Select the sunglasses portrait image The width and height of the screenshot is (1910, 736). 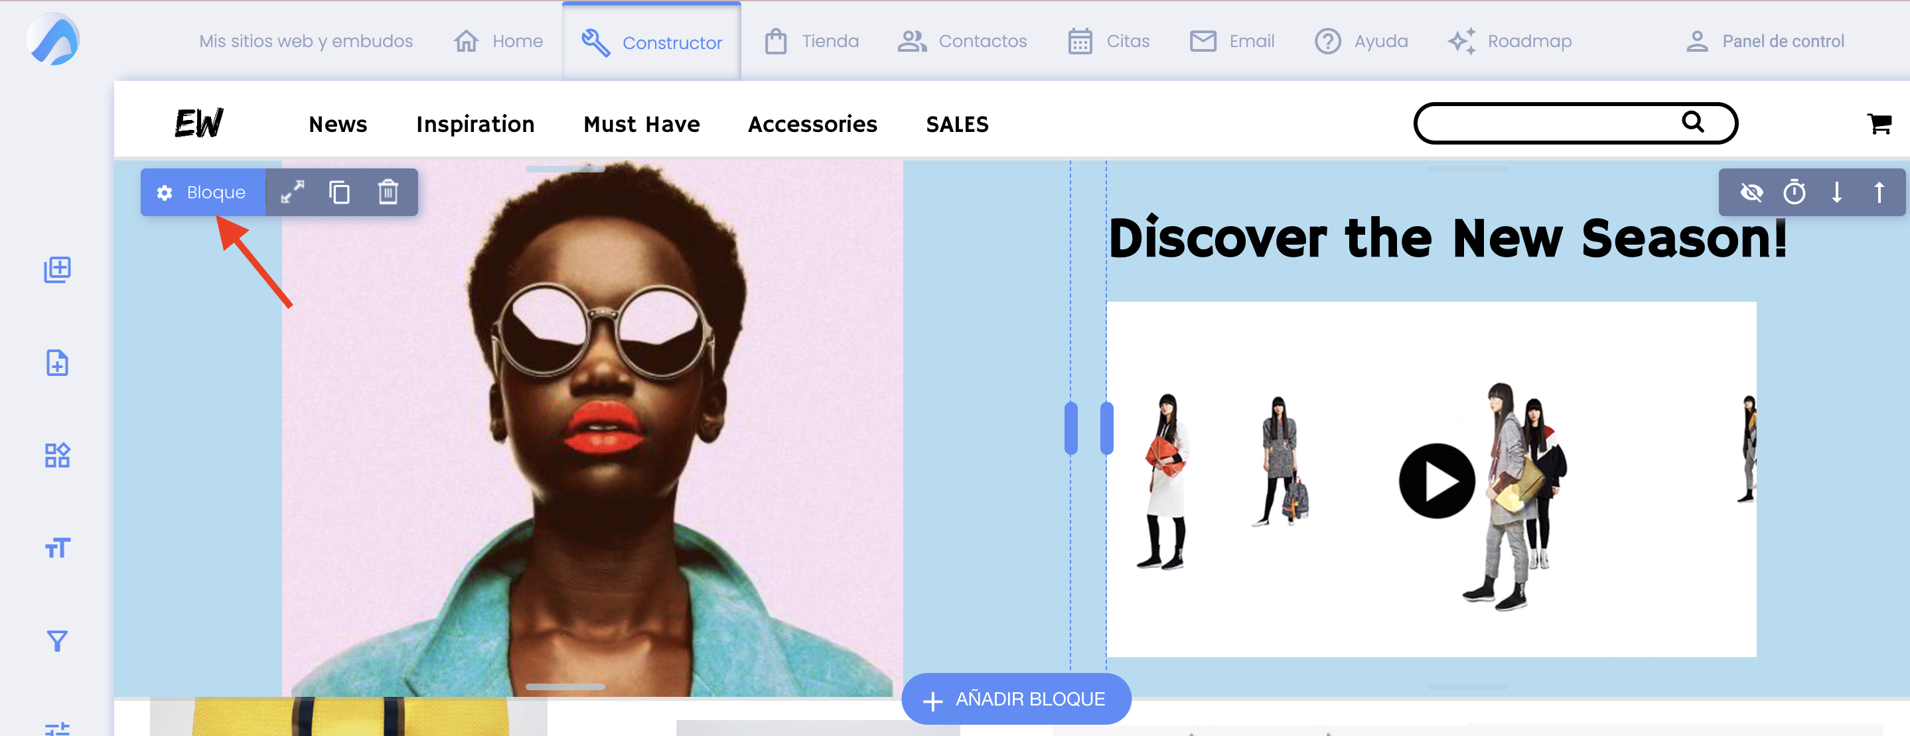[592, 428]
